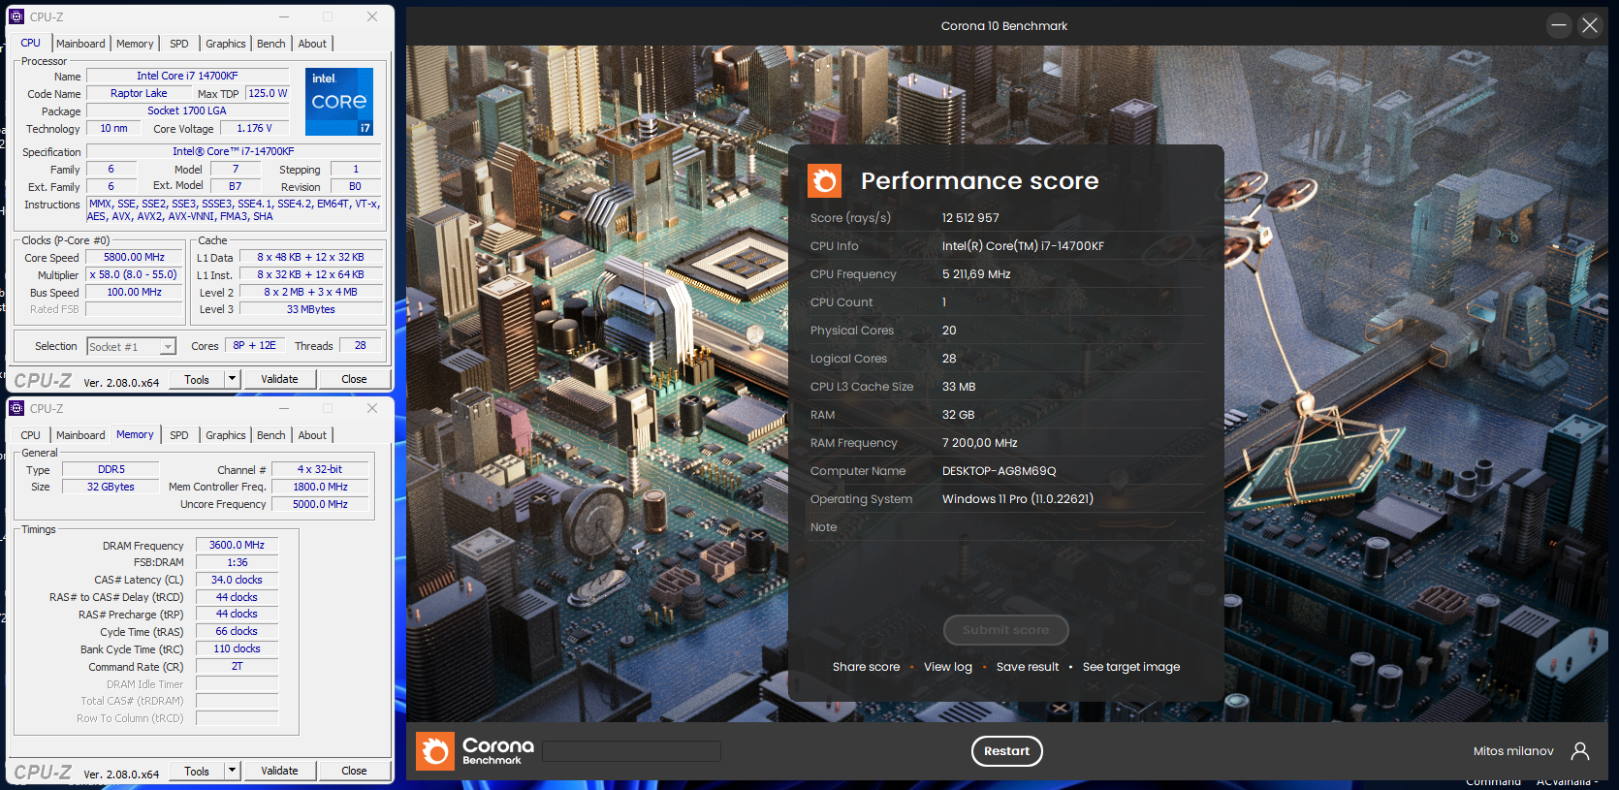Click the Uncore Frequency value 5000.0 MHz
1619x790 pixels.
[320, 504]
